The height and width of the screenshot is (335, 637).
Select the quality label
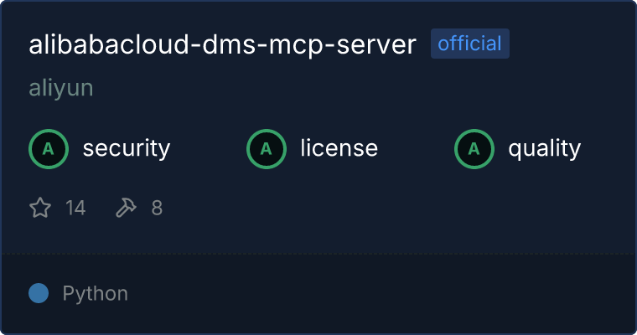pos(544,149)
